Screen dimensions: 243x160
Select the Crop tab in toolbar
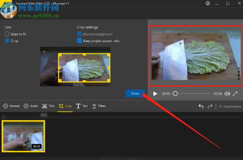pos(65,106)
